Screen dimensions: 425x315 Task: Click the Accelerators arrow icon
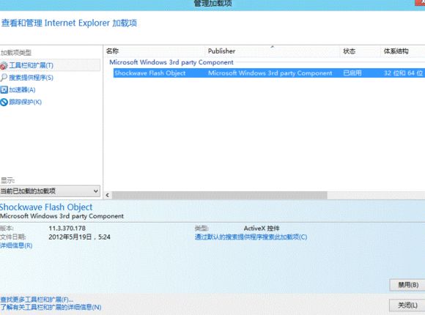coord(4,89)
